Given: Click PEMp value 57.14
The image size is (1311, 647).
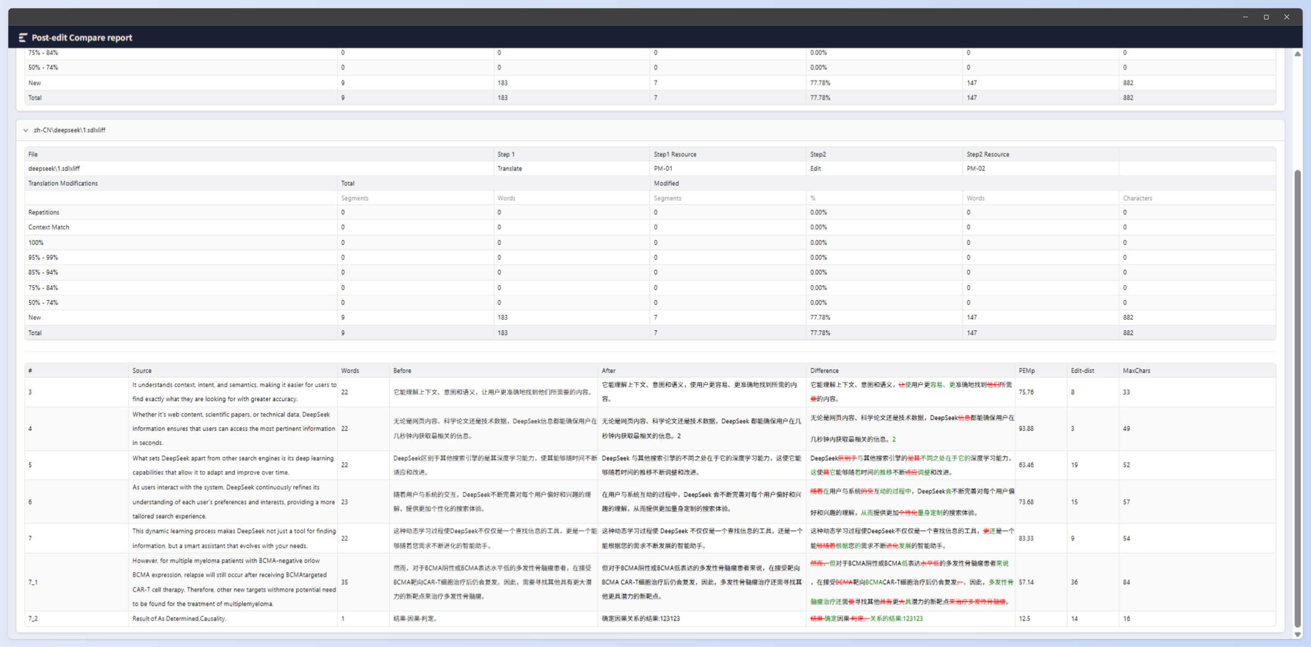Looking at the screenshot, I should tap(1026, 582).
